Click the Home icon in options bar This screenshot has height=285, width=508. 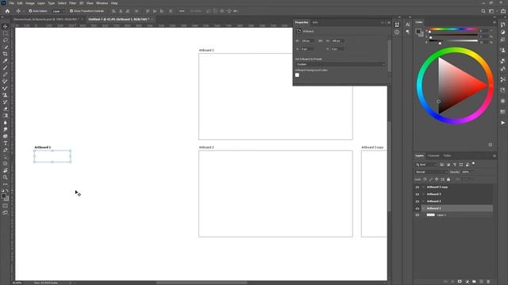7,11
